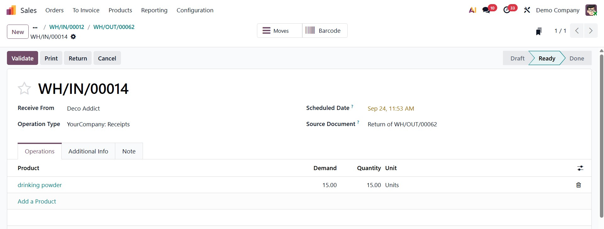Click the Scheduled Date field value
This screenshot has width=604, height=229.
tap(391, 109)
